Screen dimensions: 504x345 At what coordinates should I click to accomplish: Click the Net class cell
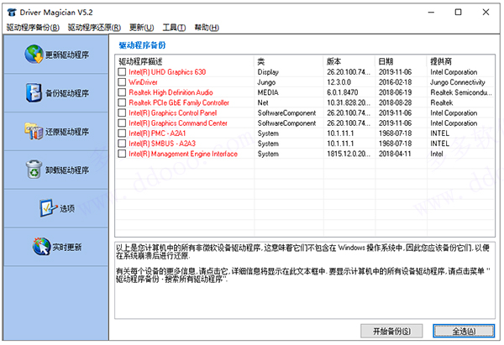(x=263, y=102)
